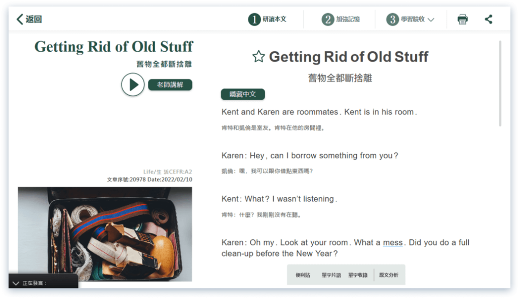Open the 便利貼 sticky note tool
519x299 pixels.
coord(303,275)
